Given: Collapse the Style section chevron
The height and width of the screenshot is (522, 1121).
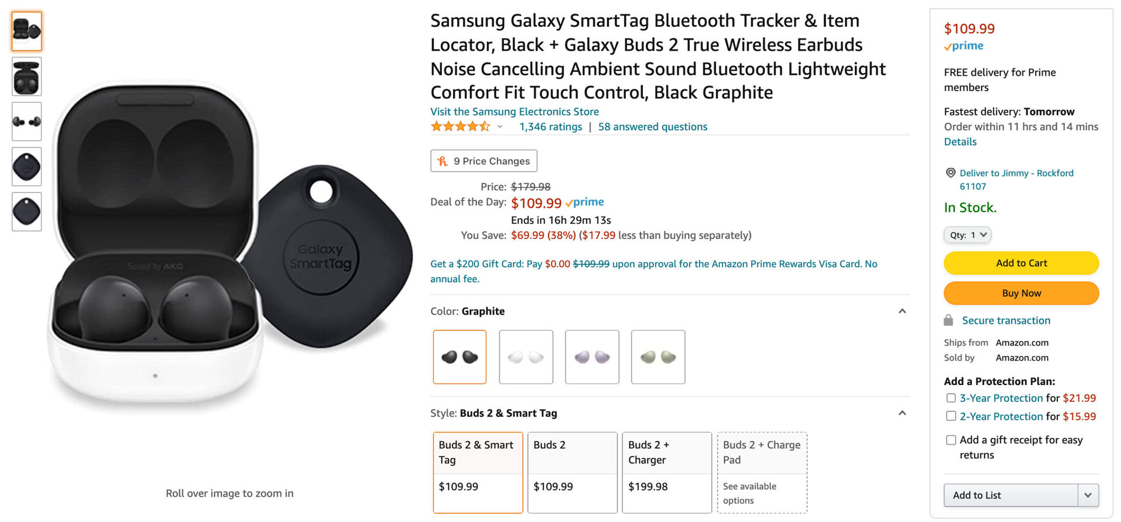Looking at the screenshot, I should point(902,413).
